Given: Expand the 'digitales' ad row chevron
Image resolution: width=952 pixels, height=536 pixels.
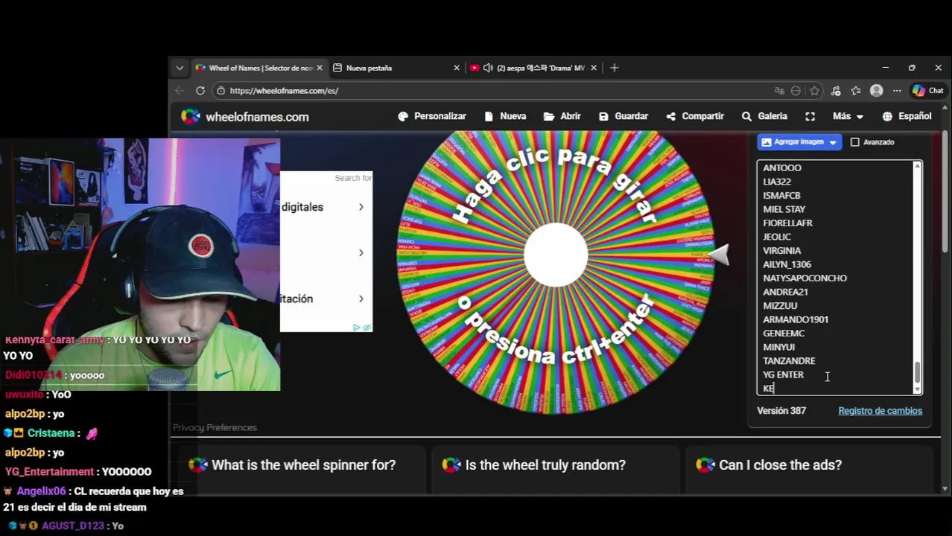Looking at the screenshot, I should click(x=361, y=207).
